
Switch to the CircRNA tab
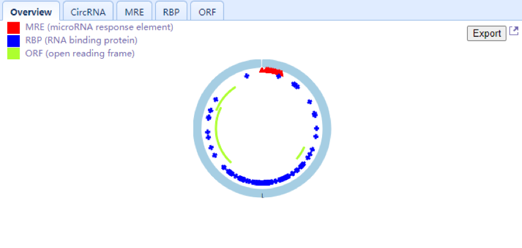(x=88, y=11)
